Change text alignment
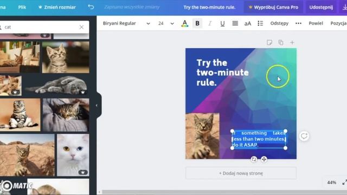This screenshot has width=347, height=195. (x=235, y=23)
